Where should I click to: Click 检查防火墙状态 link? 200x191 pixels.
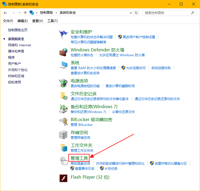(82, 55)
